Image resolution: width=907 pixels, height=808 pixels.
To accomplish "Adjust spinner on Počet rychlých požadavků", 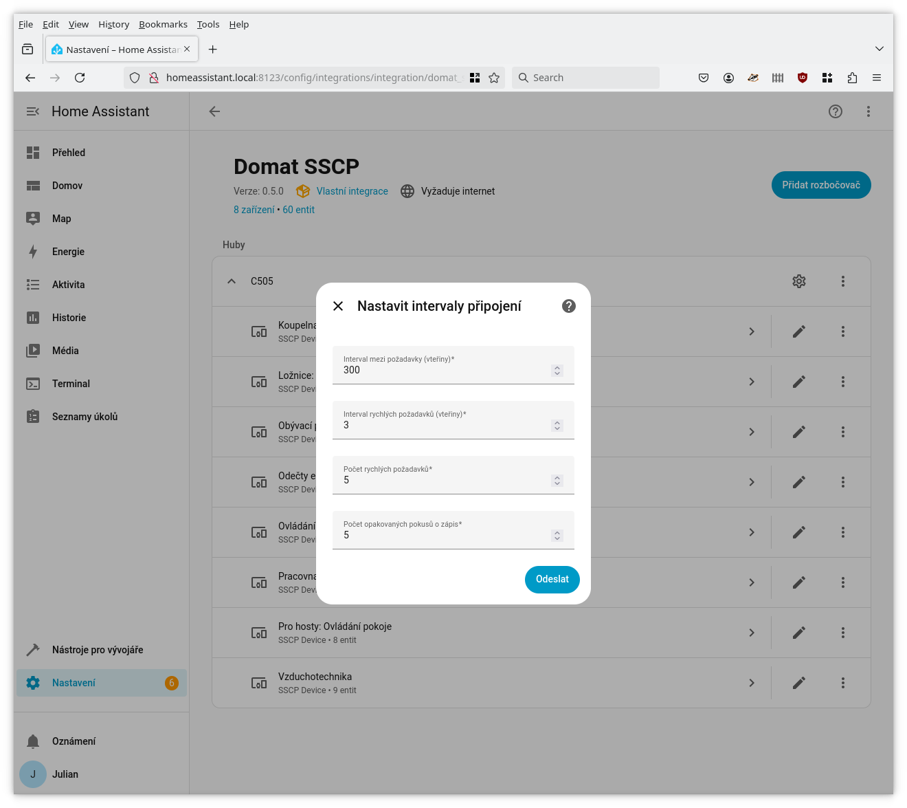I will pos(557,481).
